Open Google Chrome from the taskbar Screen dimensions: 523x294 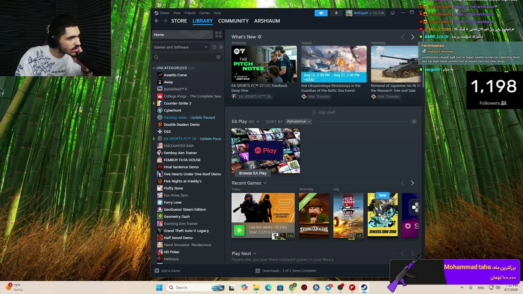(292, 287)
